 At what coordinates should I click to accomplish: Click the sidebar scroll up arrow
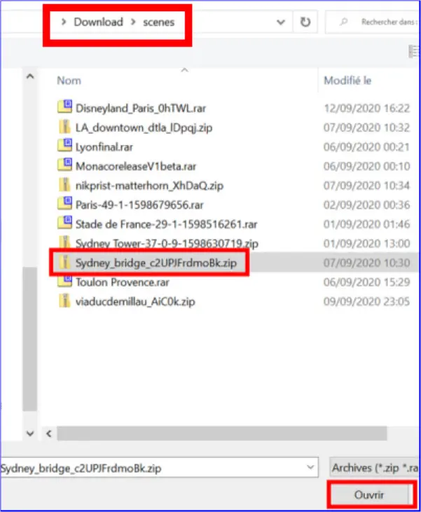[x=30, y=76]
